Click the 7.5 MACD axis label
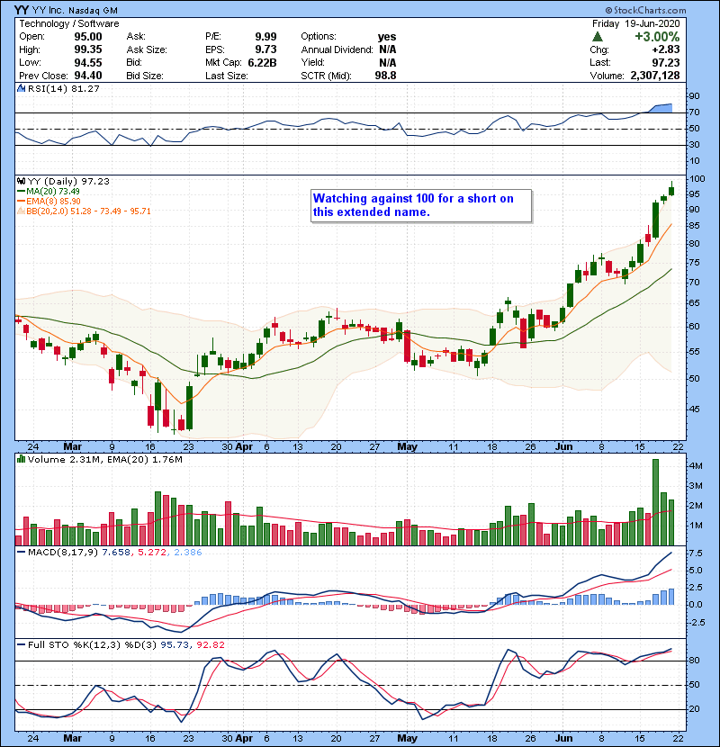This screenshot has height=747, width=720. (696, 553)
